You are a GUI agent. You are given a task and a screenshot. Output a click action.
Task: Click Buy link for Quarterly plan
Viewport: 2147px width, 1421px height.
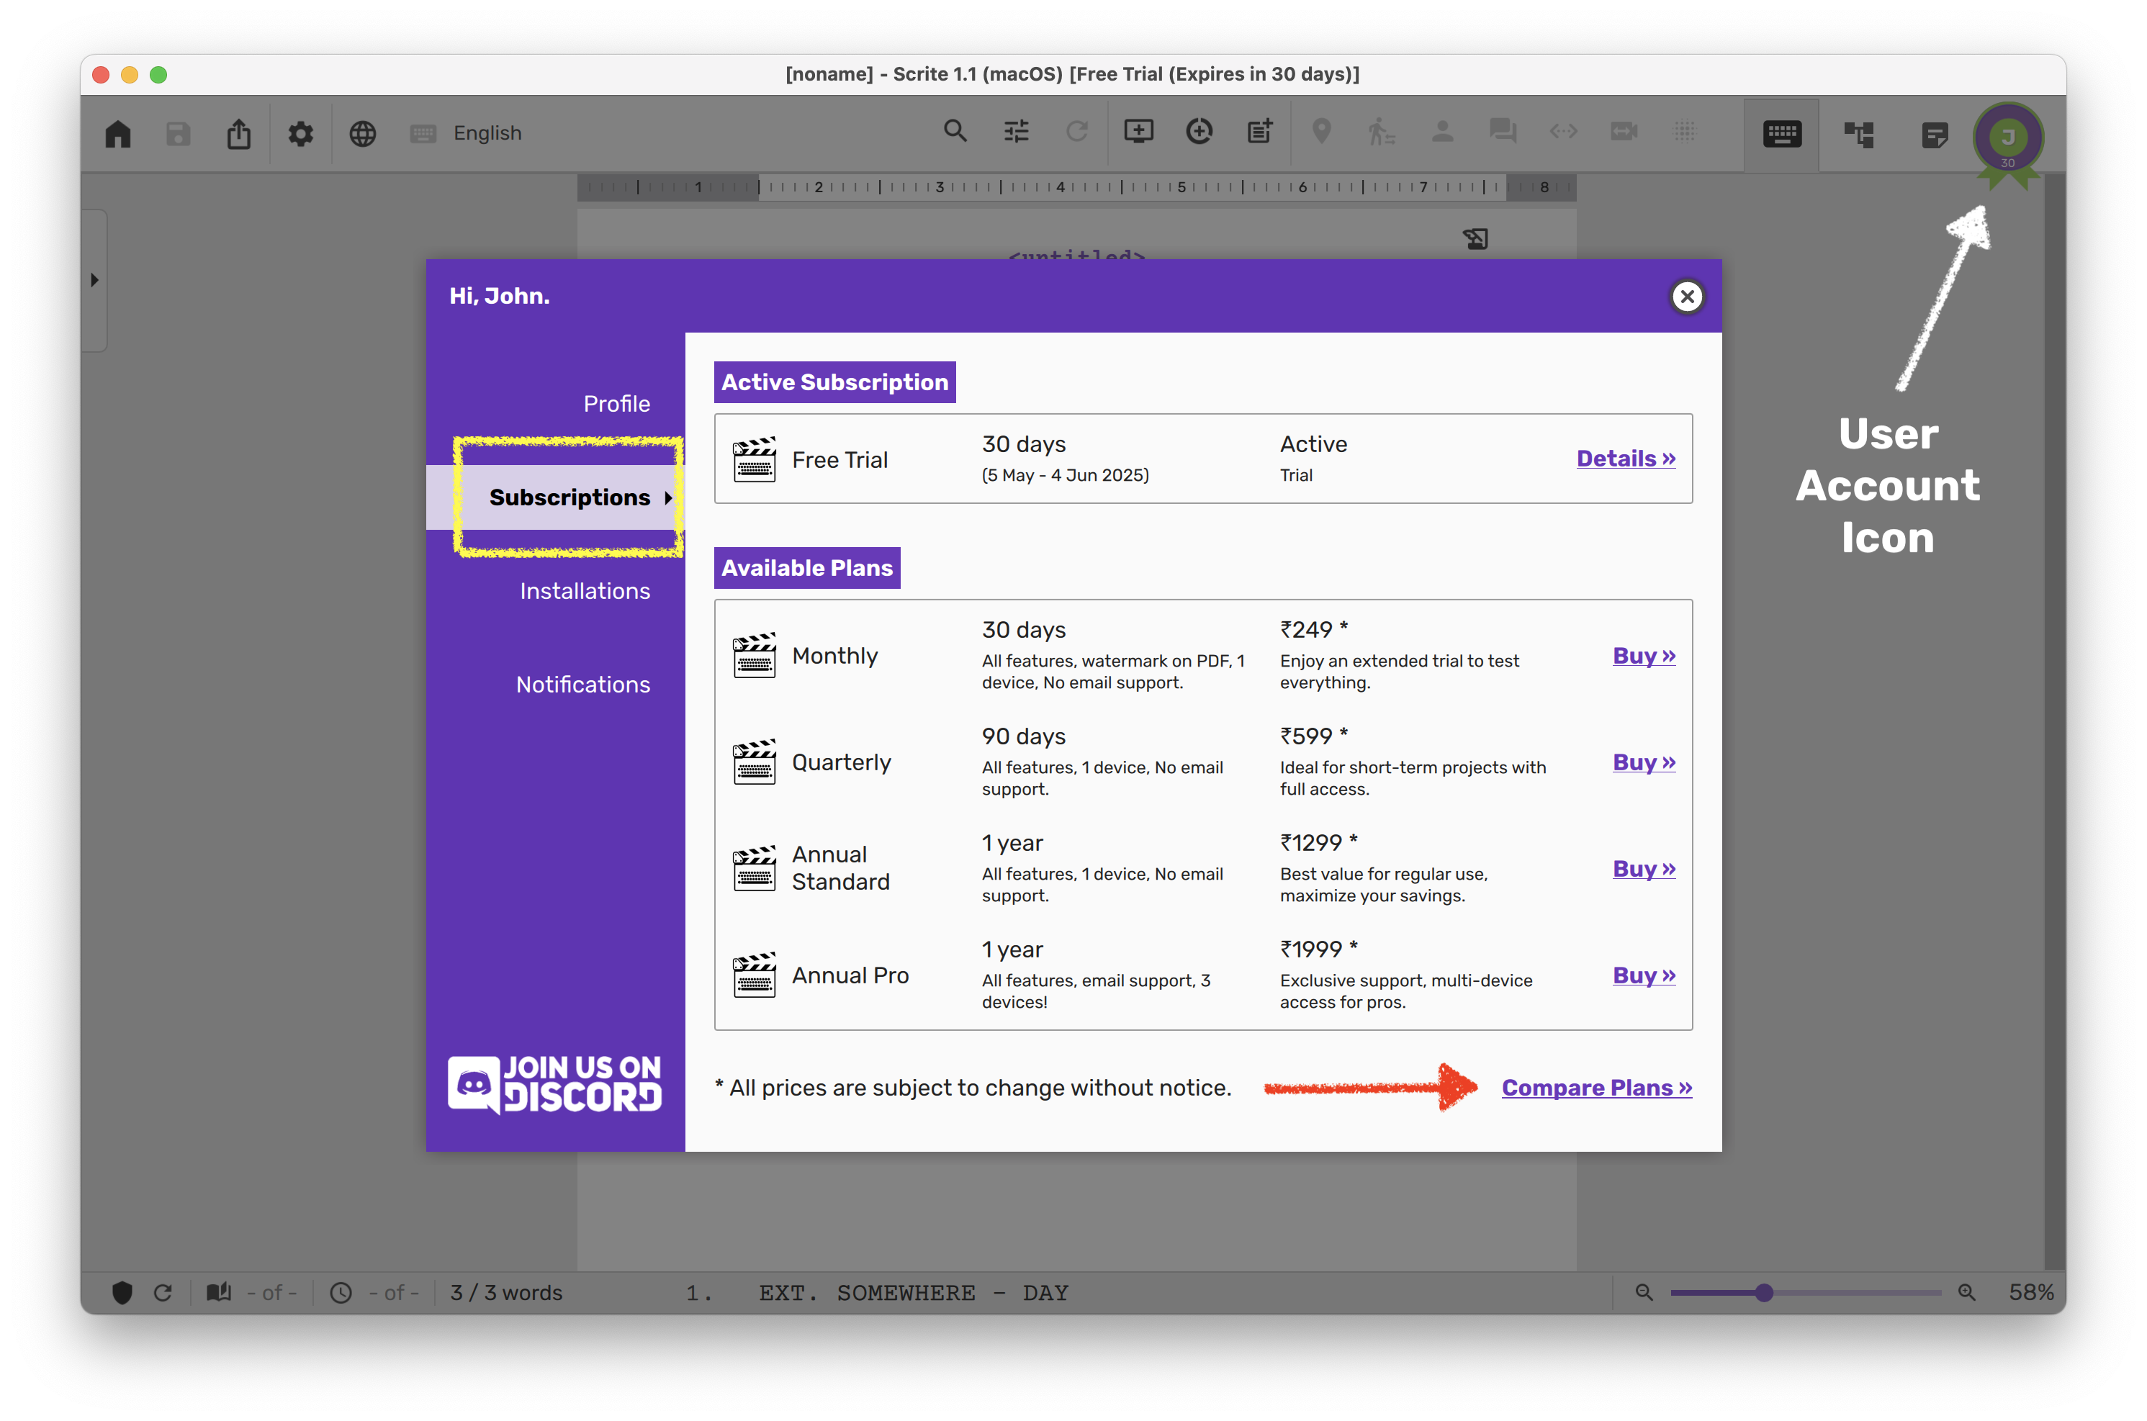point(1643,762)
